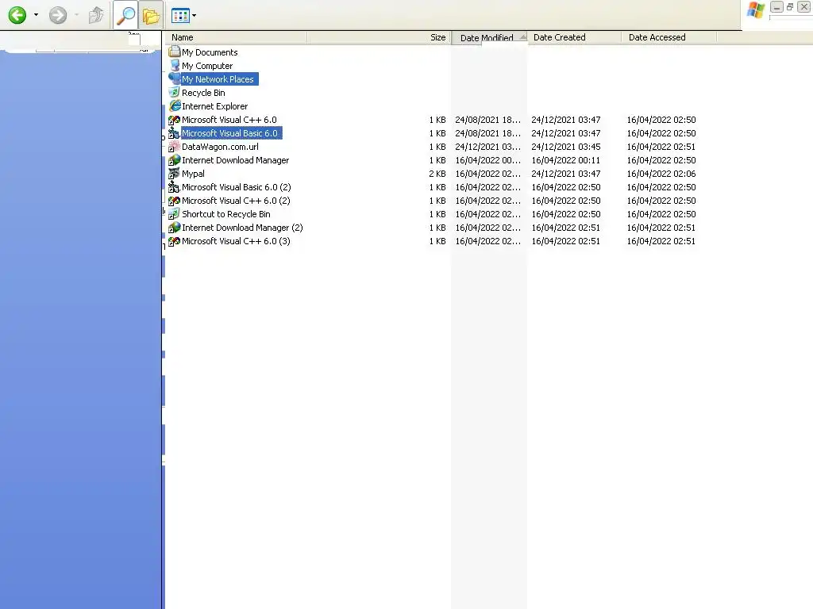Click Microsoft Visual C++ 6.0 (3) name

(x=236, y=241)
